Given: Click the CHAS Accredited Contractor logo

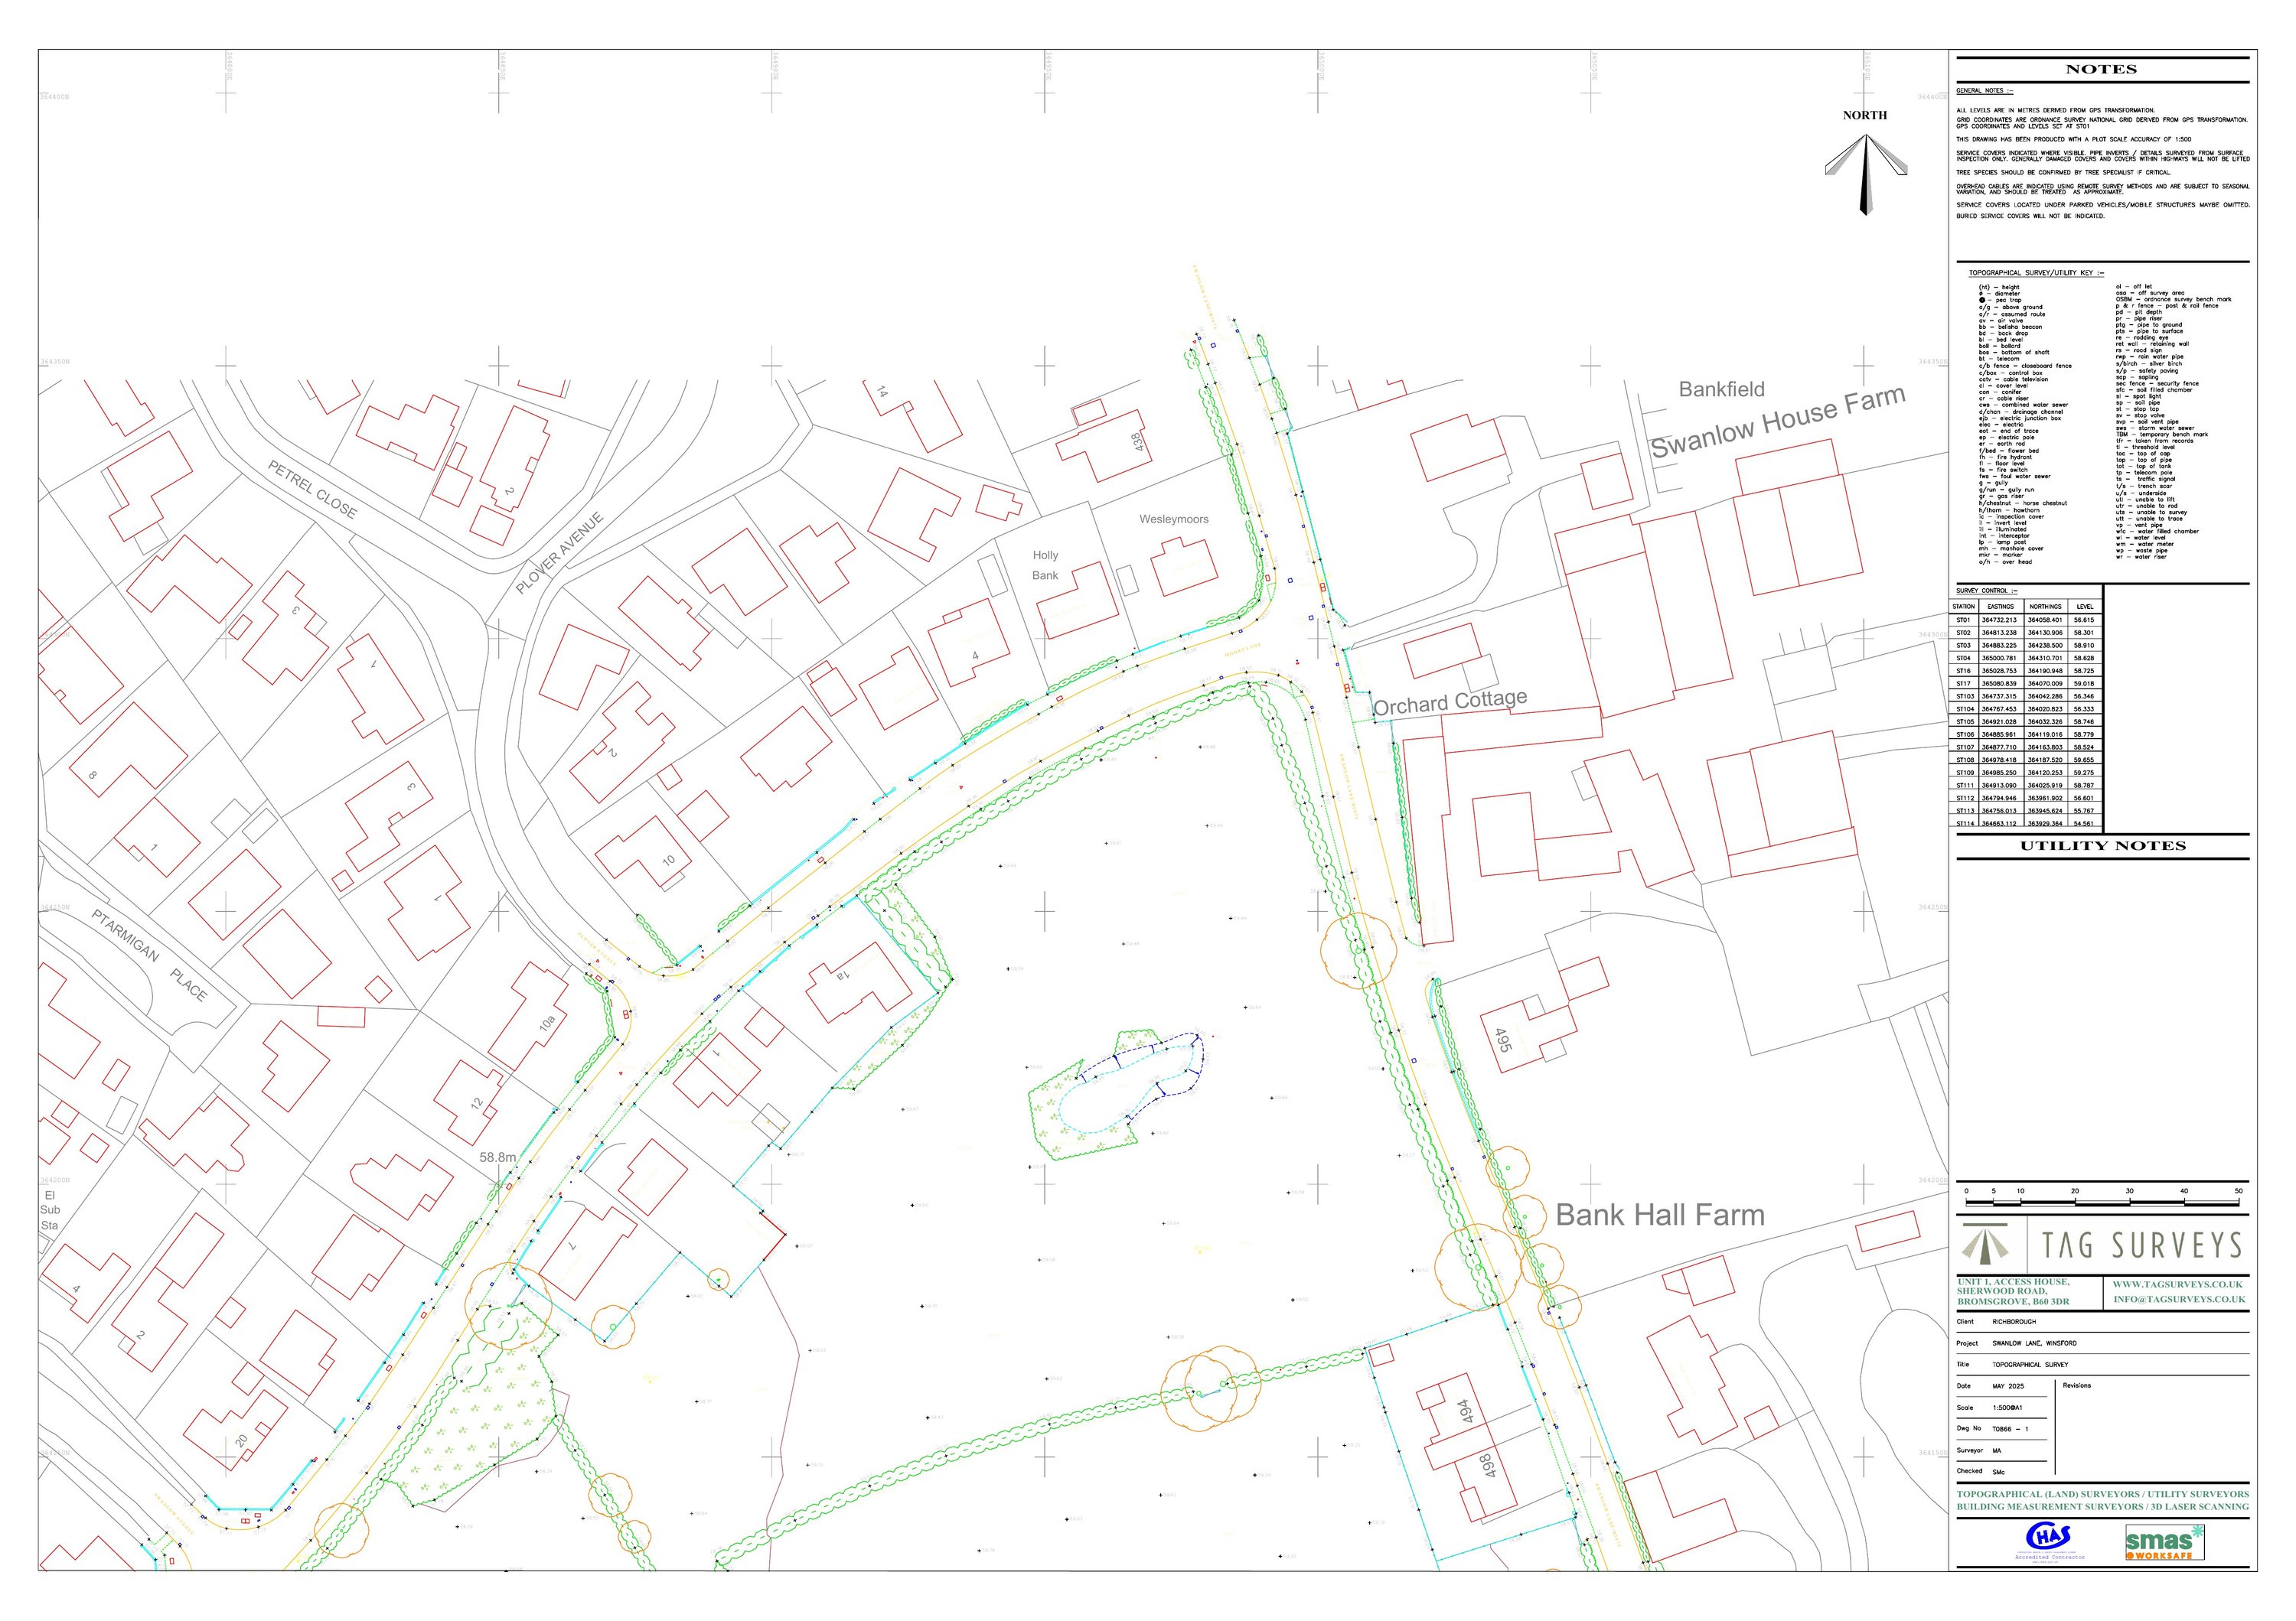Looking at the screenshot, I should (x=2048, y=1540).
